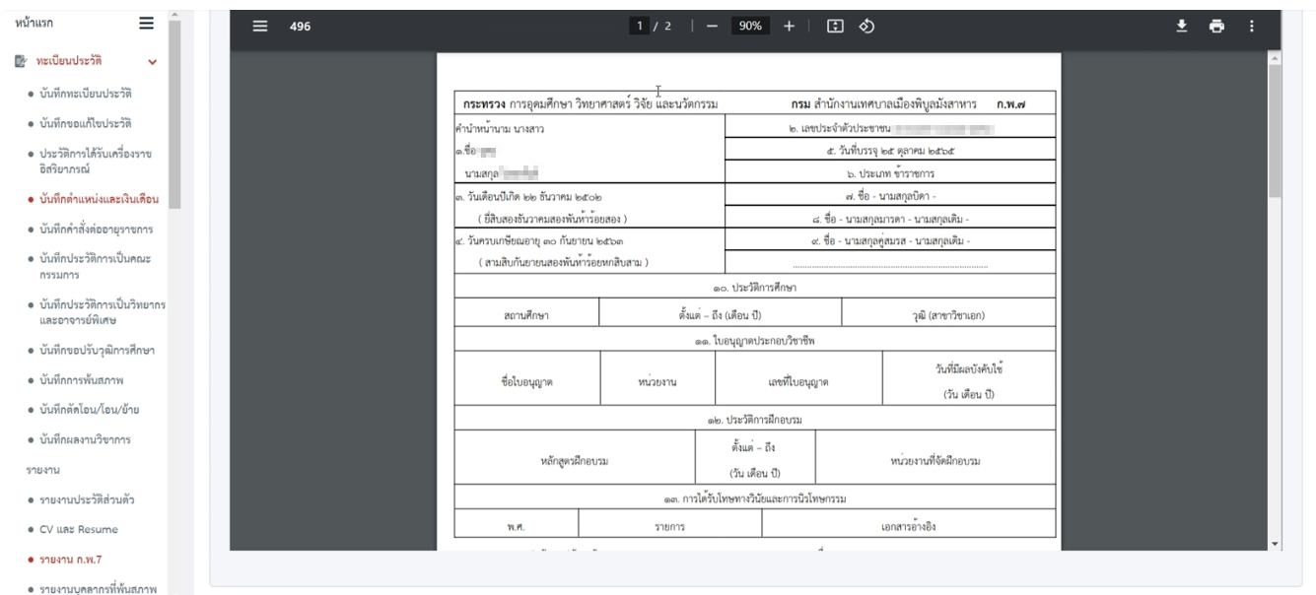This screenshot has width=1316, height=595.
Task: Click the ๖. ประเภท ข้าราชการ cell
Action: coord(889,173)
